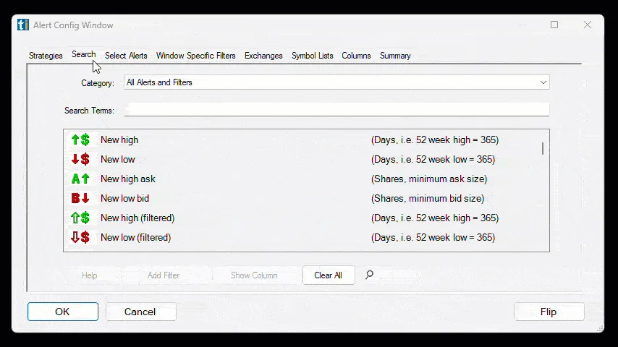Open the Search tab
618x347 pixels.
(83, 54)
